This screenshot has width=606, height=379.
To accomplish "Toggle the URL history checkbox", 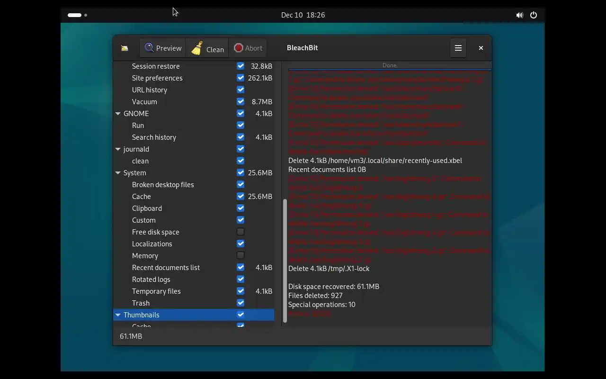I will point(241,90).
